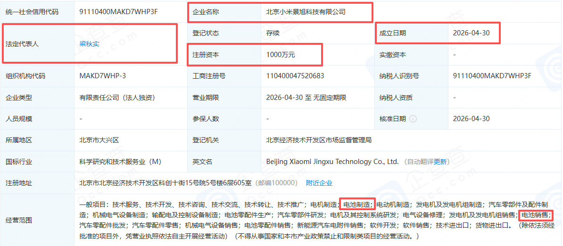The image size is (563, 246).
Task: Click the 国标行业 label
Action: tap(19, 162)
